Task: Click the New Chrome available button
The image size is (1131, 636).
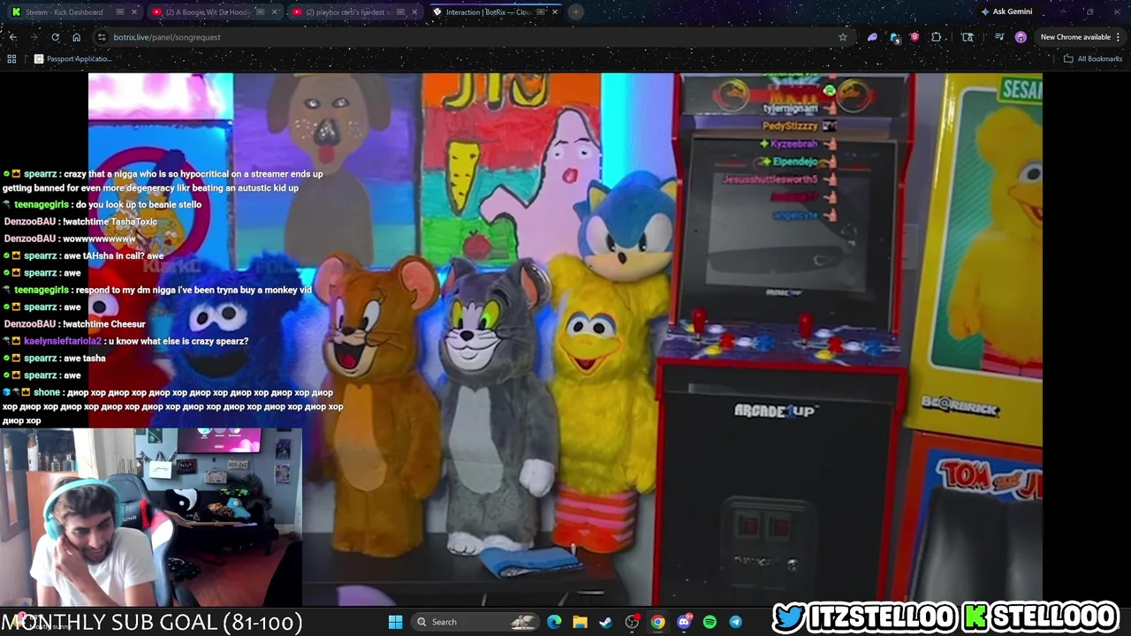Action: 1075,37
